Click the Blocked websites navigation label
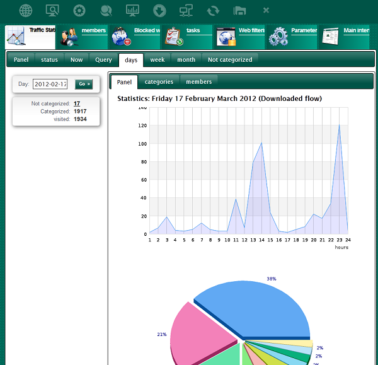The image size is (378, 365). pos(147,30)
